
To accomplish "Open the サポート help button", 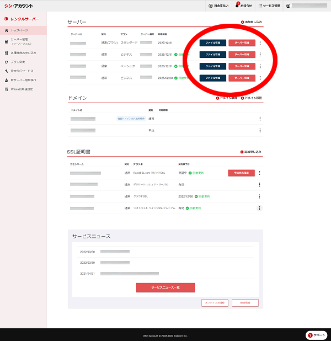I will 317,335.
